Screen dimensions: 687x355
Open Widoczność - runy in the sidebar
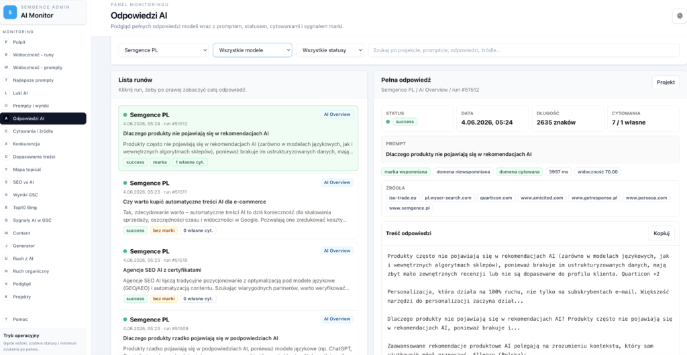[x=44, y=55]
